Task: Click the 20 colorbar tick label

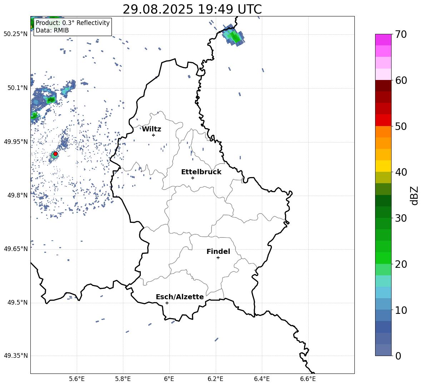Action: 400,264
